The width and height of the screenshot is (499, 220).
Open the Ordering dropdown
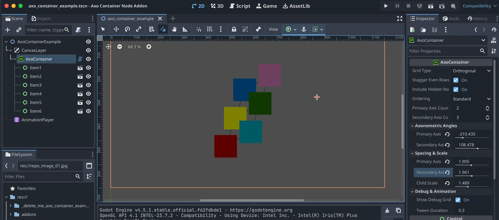[471, 99]
